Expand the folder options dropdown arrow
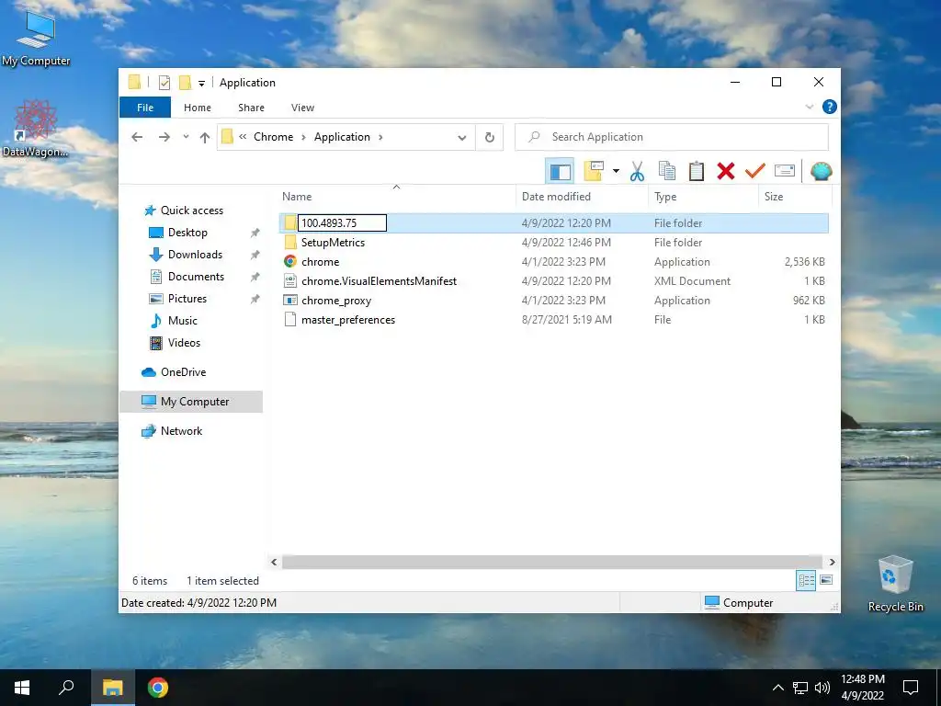This screenshot has height=706, width=941. pyautogui.click(x=616, y=171)
